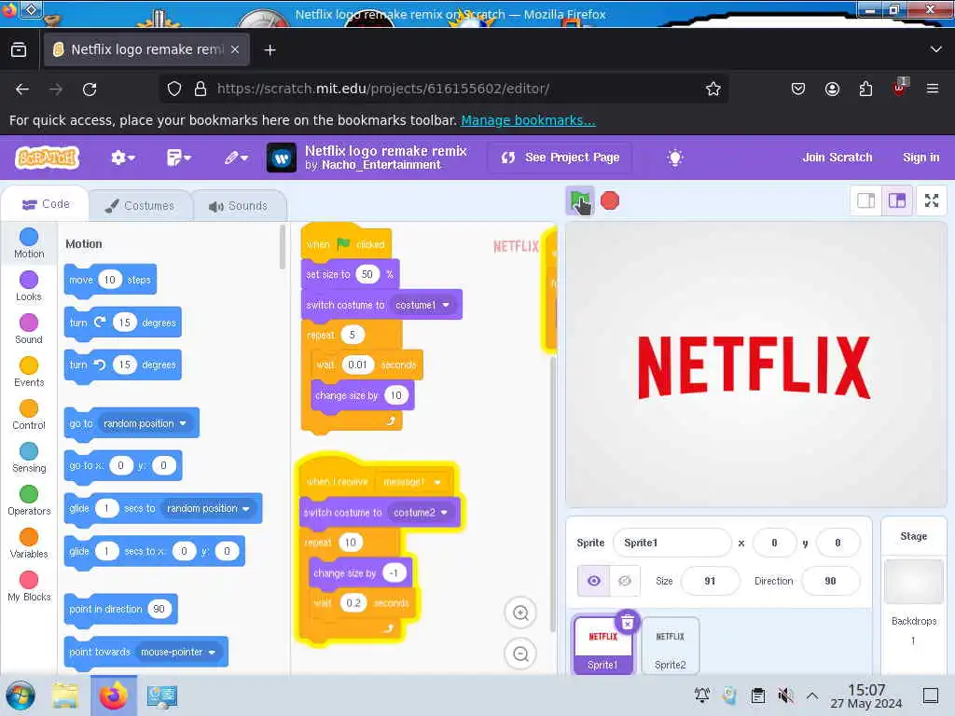
Task: Open a new Firefox tab
Action: click(x=270, y=50)
